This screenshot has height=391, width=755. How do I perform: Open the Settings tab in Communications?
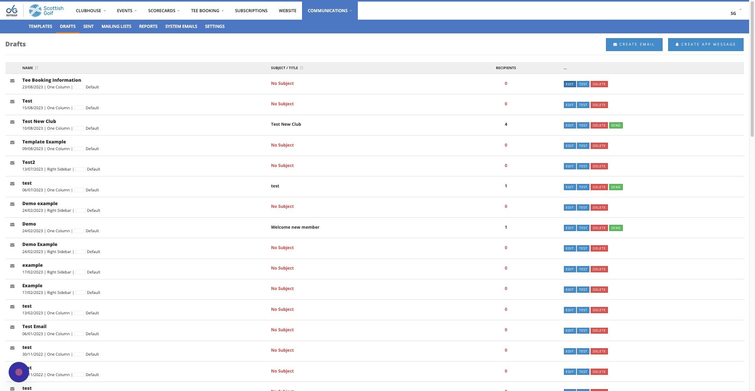tap(215, 26)
